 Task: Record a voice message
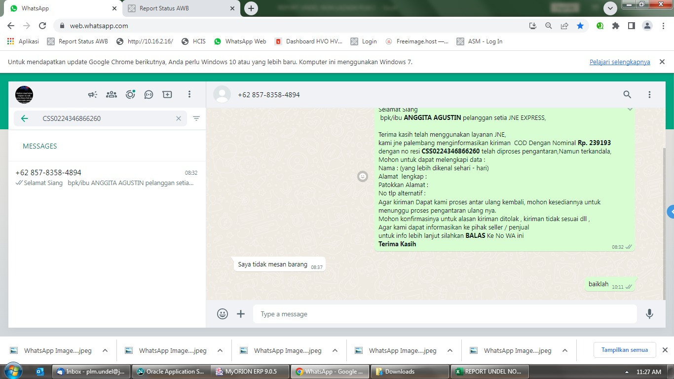[x=650, y=314]
